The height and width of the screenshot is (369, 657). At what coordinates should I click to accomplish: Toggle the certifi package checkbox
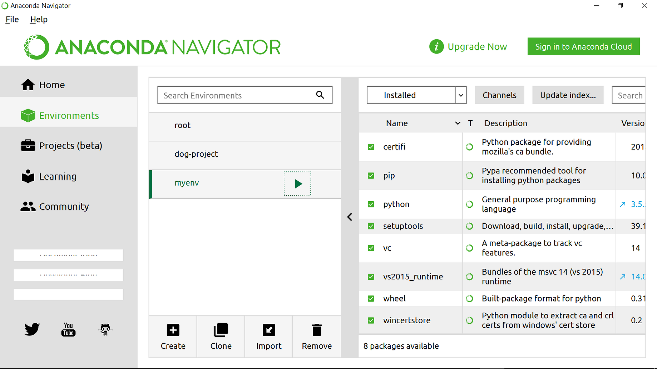(371, 147)
